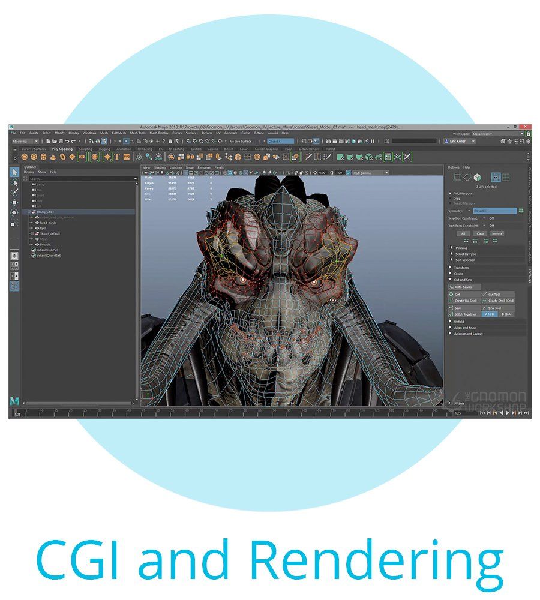The width and height of the screenshot is (540, 600).
Task: Select the arrow Select tool in toolbox
Action: [14, 172]
